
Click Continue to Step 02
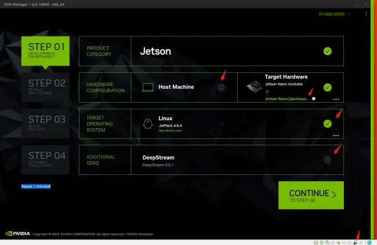point(311,195)
